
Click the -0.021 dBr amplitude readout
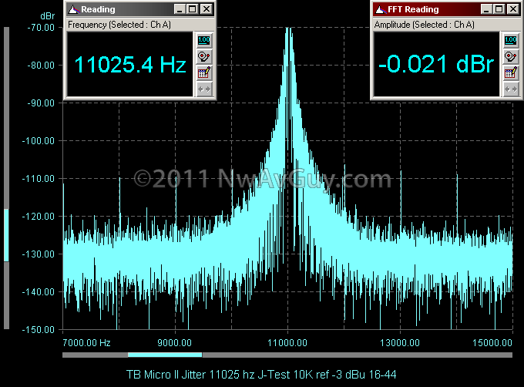click(435, 65)
